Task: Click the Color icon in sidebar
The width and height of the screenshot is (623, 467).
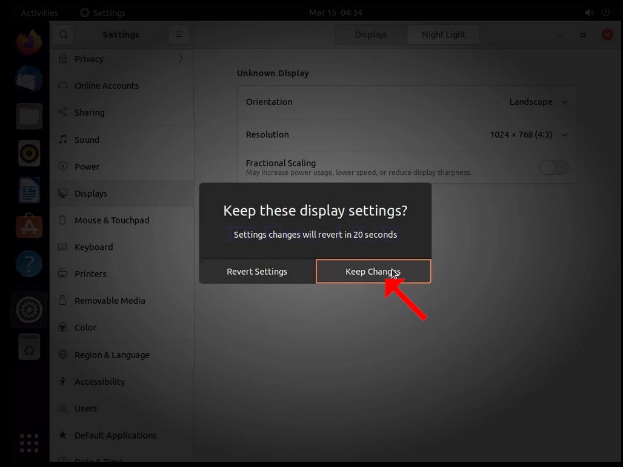Action: click(62, 327)
